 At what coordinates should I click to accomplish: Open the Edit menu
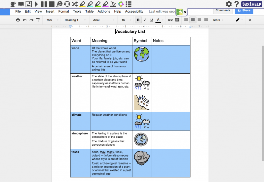click(28, 11)
